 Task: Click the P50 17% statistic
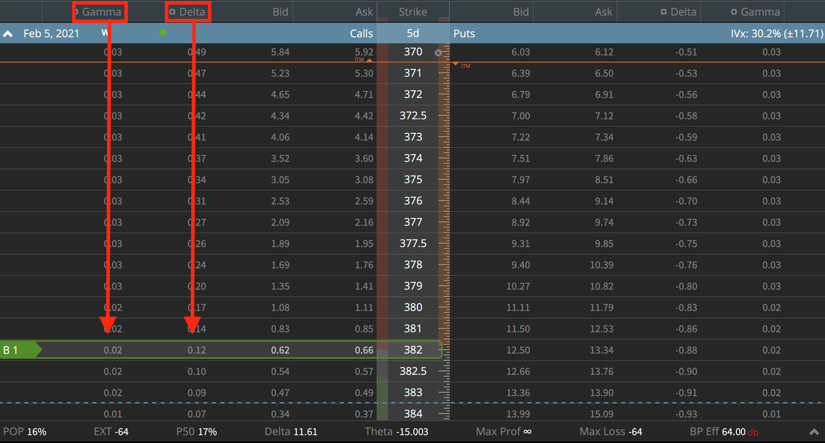[x=196, y=432]
